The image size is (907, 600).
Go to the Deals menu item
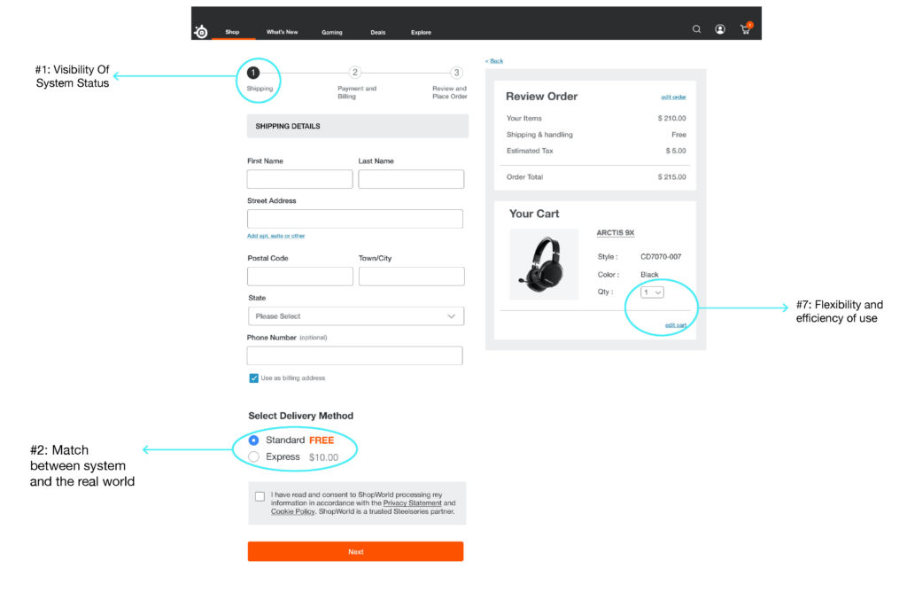point(378,32)
